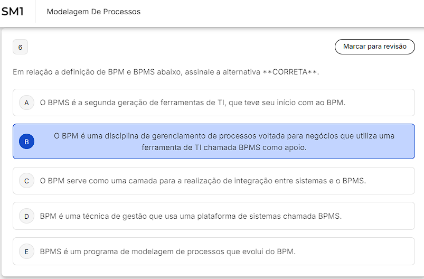424x279 pixels.
Task: Select the letter A answer circle
Action: point(26,103)
